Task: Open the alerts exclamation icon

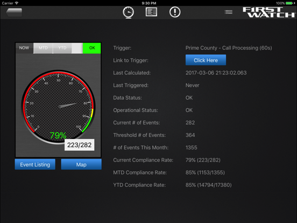Action: coord(175,12)
